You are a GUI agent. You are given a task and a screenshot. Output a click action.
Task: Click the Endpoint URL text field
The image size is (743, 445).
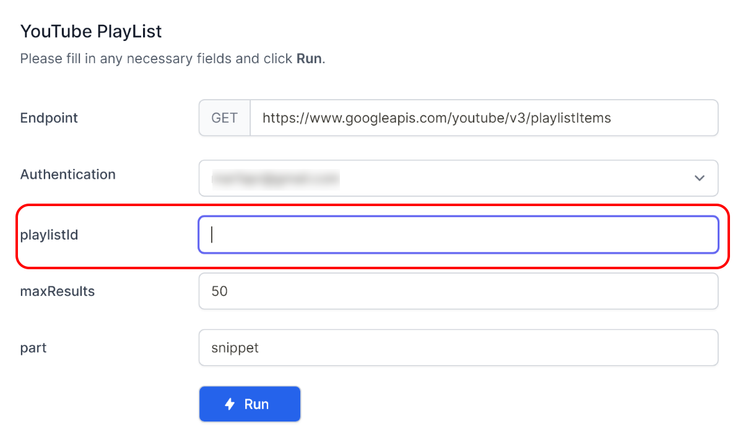pos(484,118)
